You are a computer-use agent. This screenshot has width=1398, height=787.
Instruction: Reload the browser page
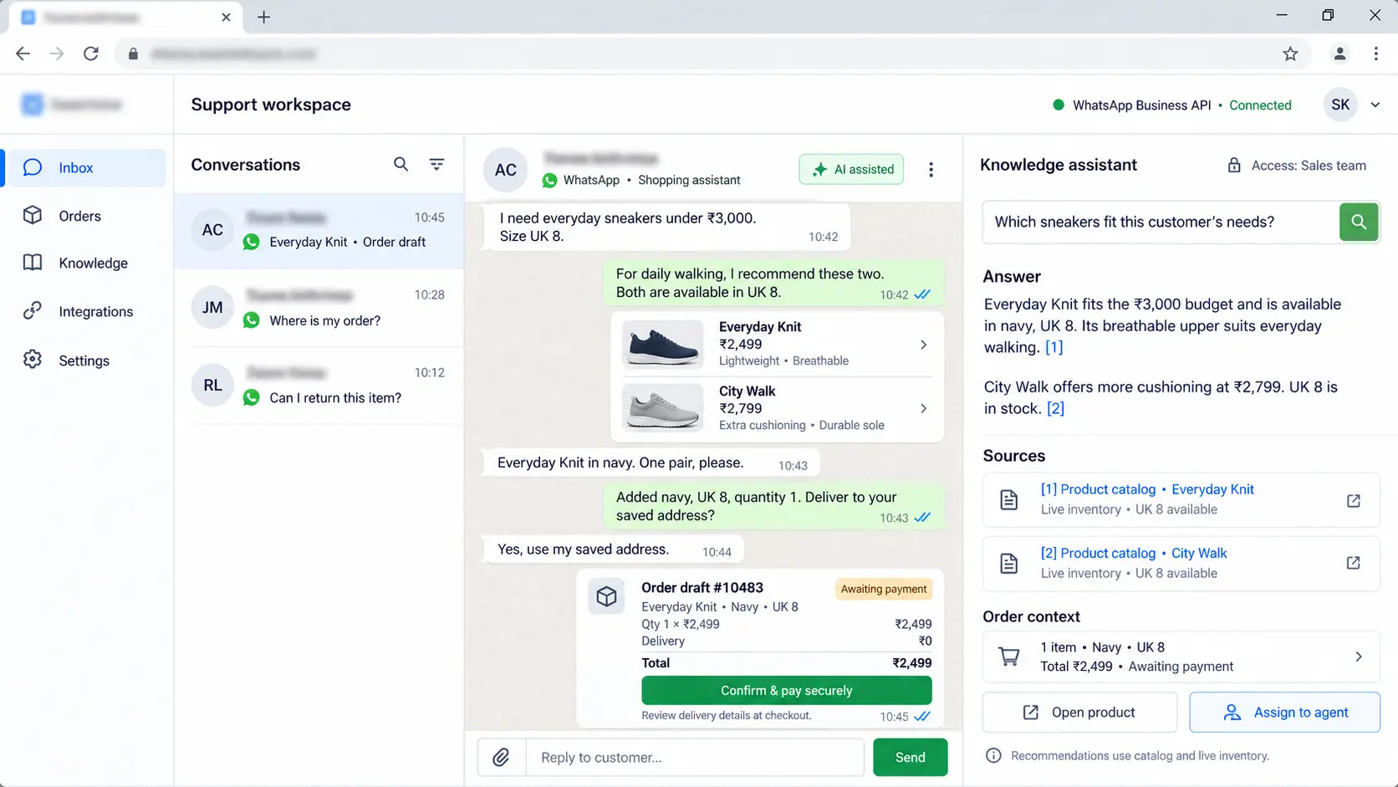click(91, 54)
